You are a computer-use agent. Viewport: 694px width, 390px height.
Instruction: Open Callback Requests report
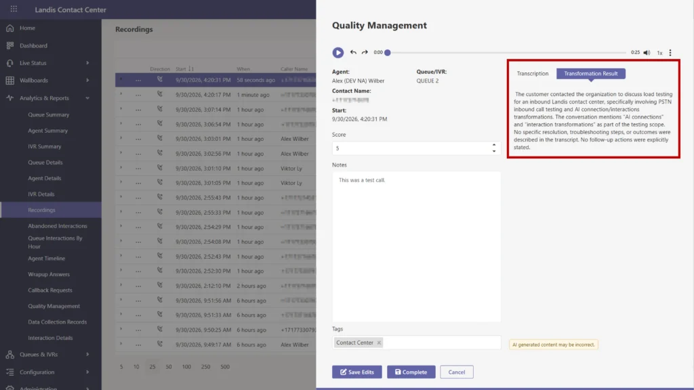click(50, 290)
